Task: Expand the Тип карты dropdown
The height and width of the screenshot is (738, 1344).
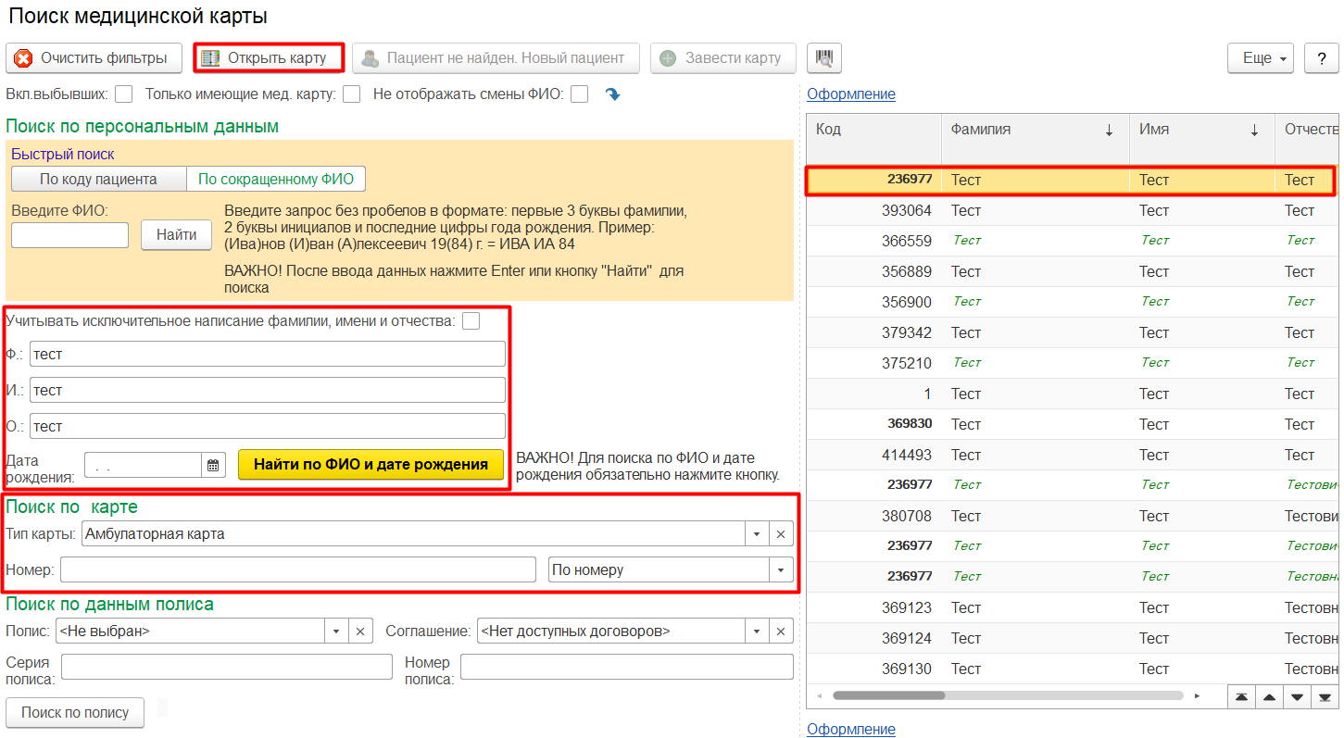Action: 757,533
